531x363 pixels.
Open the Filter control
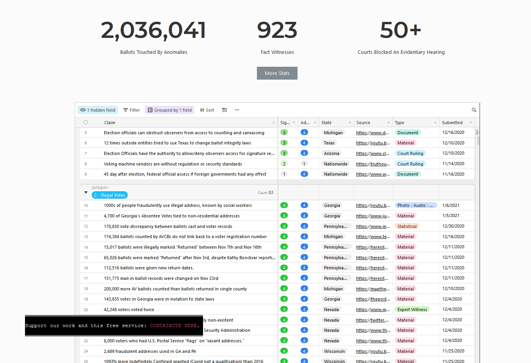point(132,110)
